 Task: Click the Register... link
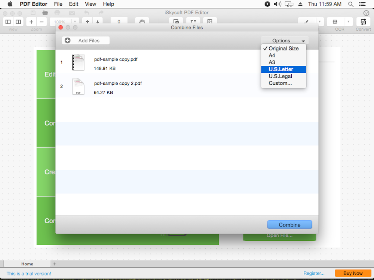coord(314,273)
